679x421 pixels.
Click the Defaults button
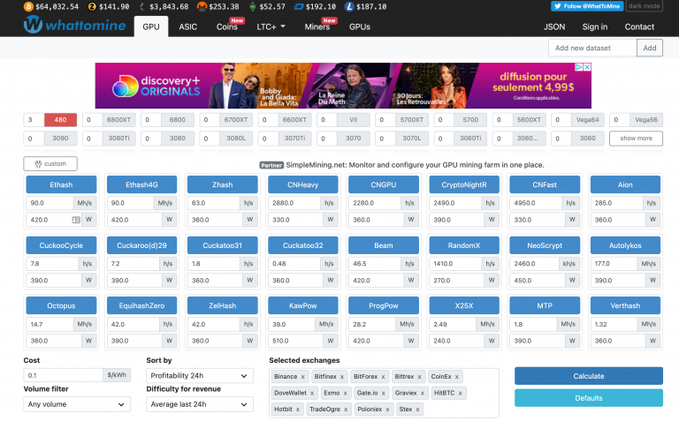coord(589,398)
